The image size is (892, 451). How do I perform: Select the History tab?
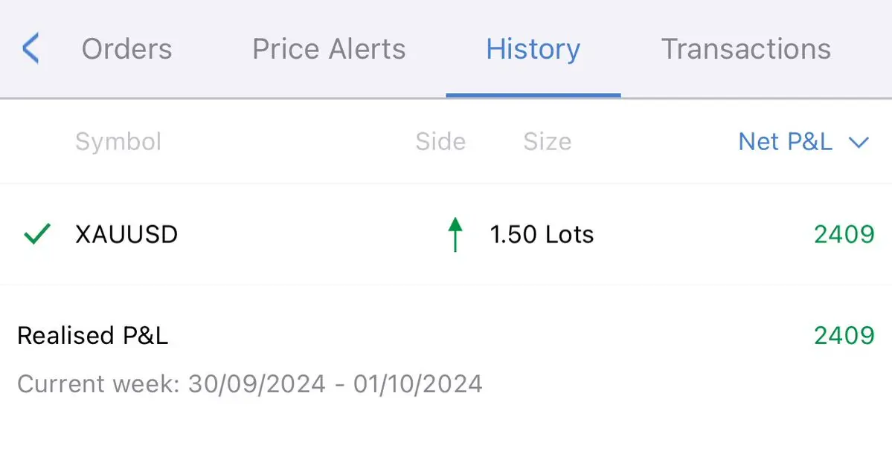(x=533, y=49)
